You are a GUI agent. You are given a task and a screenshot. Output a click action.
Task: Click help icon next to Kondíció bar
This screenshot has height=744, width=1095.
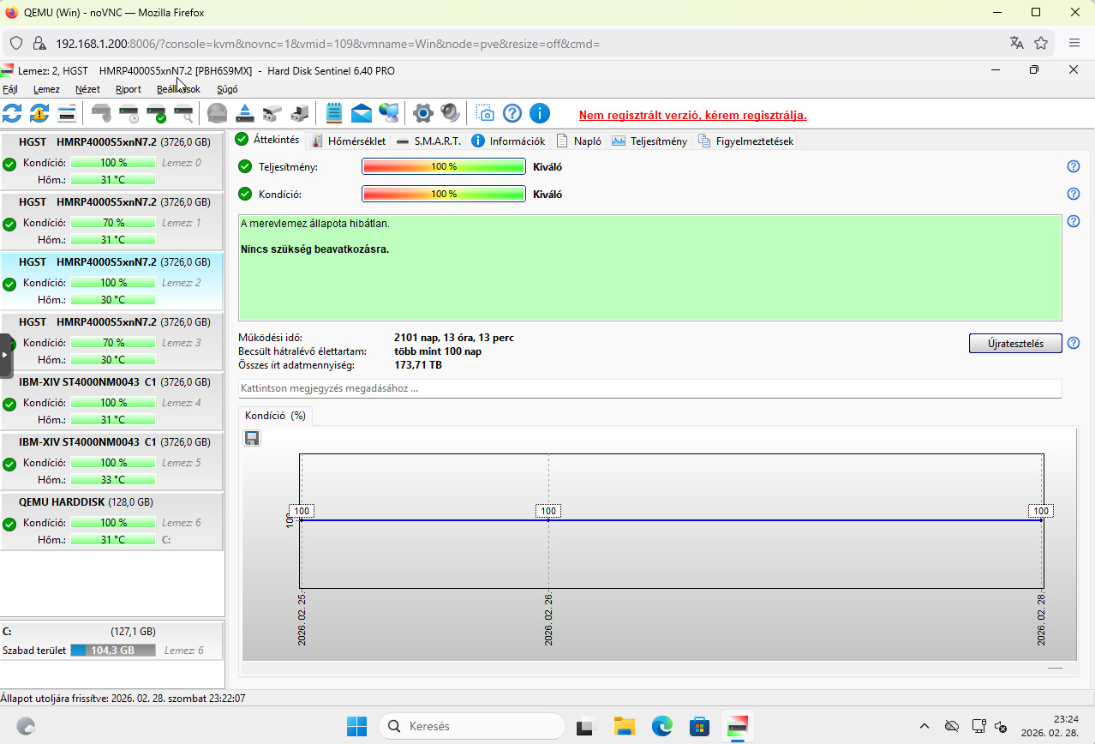(x=1073, y=194)
